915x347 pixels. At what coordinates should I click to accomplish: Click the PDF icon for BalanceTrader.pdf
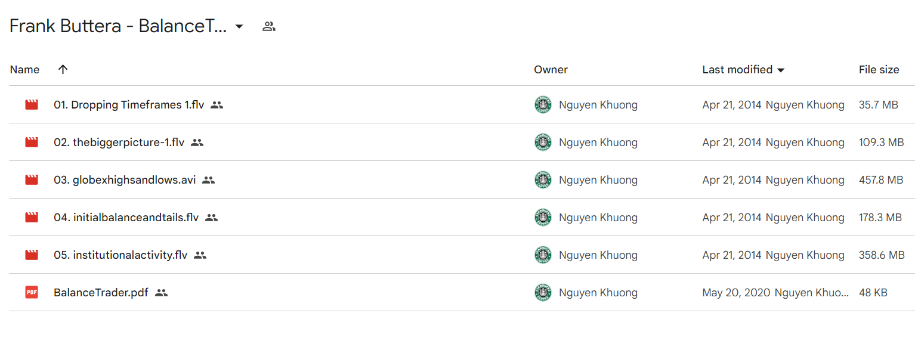[x=32, y=293]
